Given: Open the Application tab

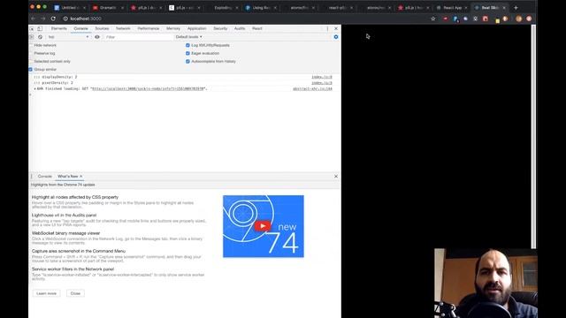Looking at the screenshot, I should [196, 28].
